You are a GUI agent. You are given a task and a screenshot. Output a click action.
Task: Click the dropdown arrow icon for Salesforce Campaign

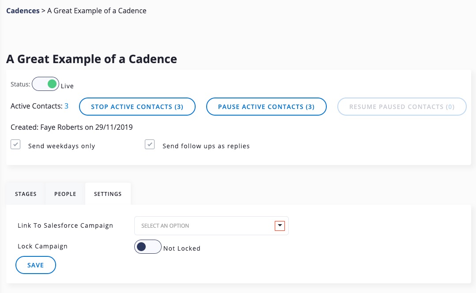pyautogui.click(x=280, y=226)
